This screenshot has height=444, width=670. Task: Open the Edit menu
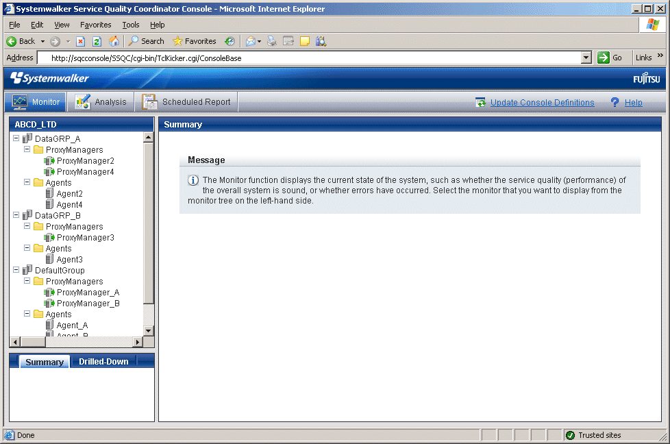tap(37, 25)
